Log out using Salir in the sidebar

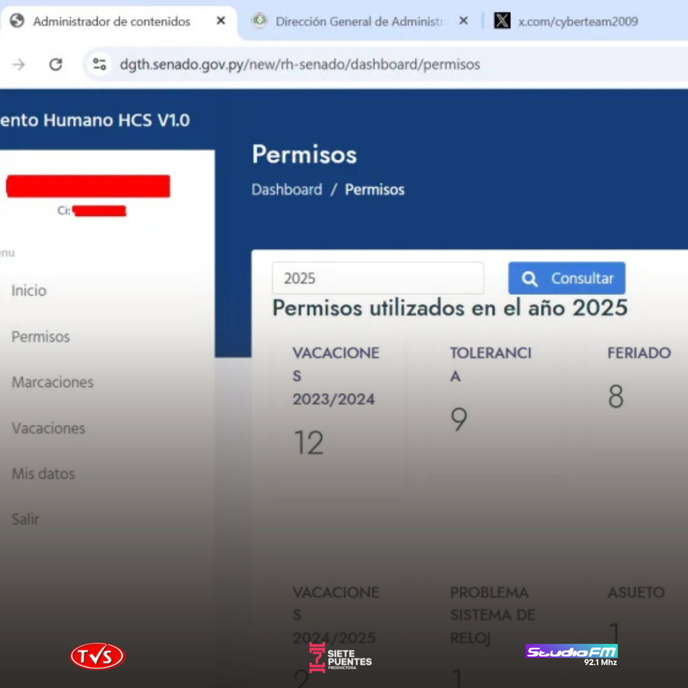pyautogui.click(x=25, y=519)
